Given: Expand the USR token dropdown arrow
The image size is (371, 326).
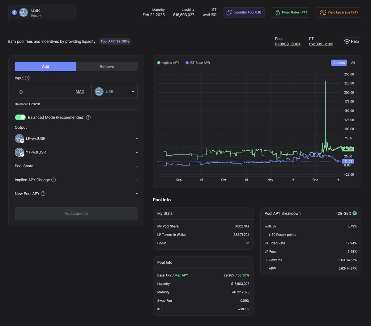Looking at the screenshot, I should tap(133, 91).
